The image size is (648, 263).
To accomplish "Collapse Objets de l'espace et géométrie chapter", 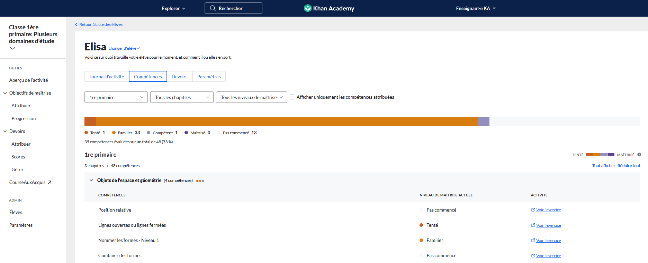I will 91,180.
